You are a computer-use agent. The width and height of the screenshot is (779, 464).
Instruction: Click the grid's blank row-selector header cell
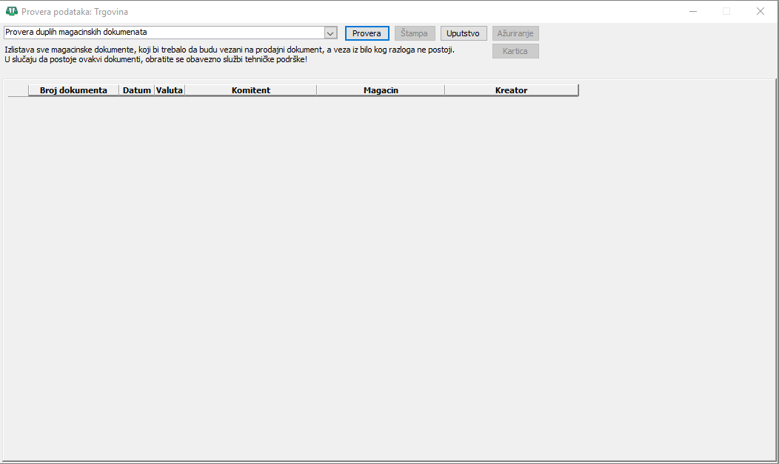click(x=18, y=90)
